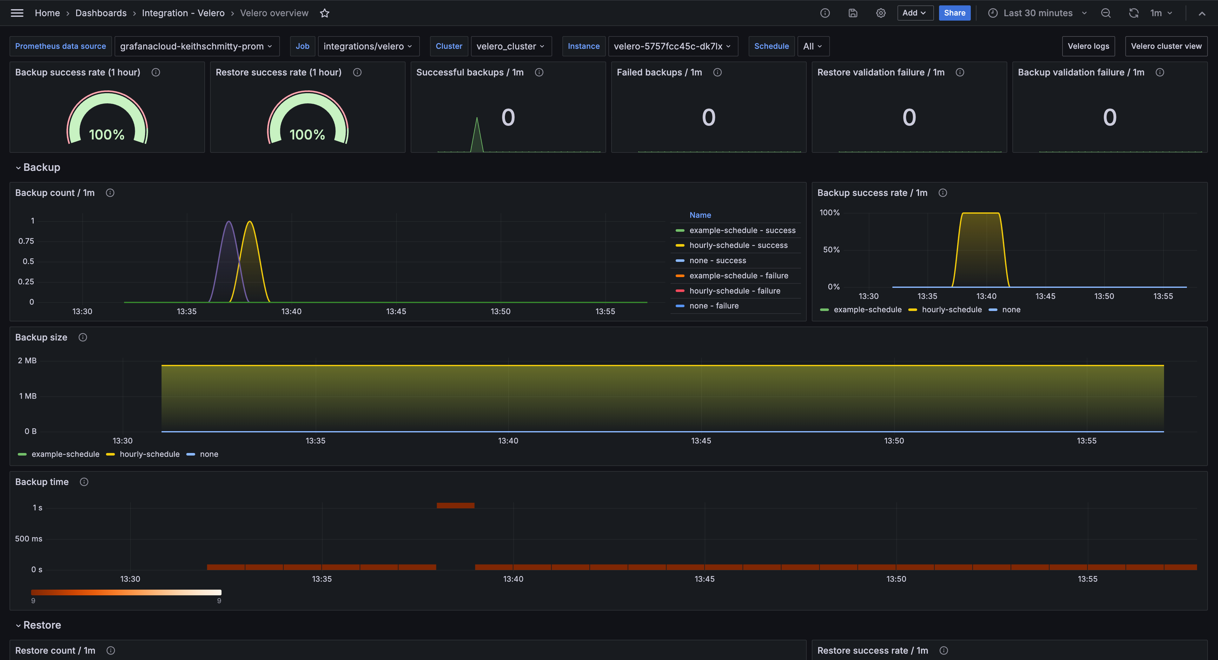Star this dashboard as a favorite
Image resolution: width=1218 pixels, height=660 pixels.
(x=325, y=13)
